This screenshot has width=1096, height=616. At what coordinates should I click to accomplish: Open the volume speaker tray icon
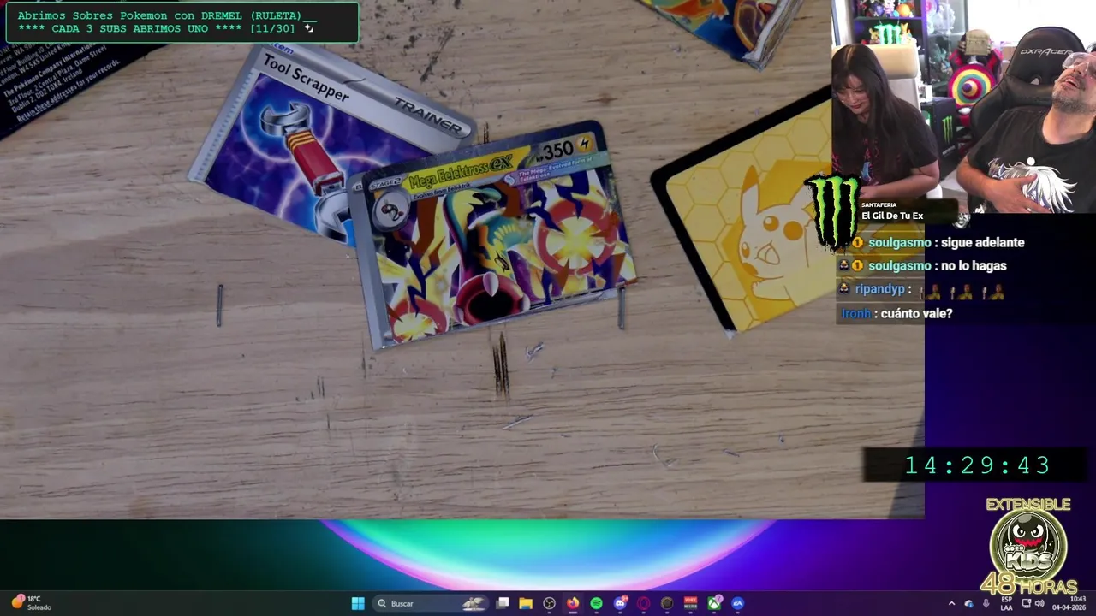tap(1039, 603)
